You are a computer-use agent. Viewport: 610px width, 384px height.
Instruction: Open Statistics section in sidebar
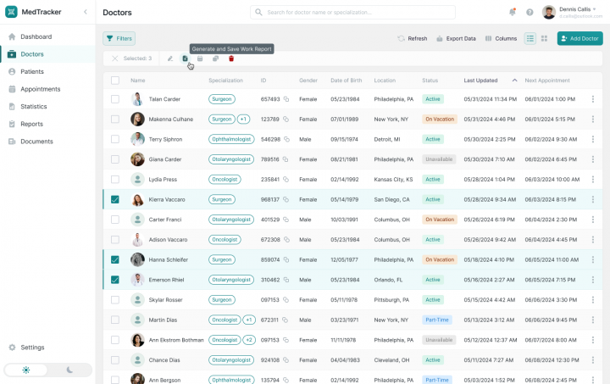(x=34, y=106)
